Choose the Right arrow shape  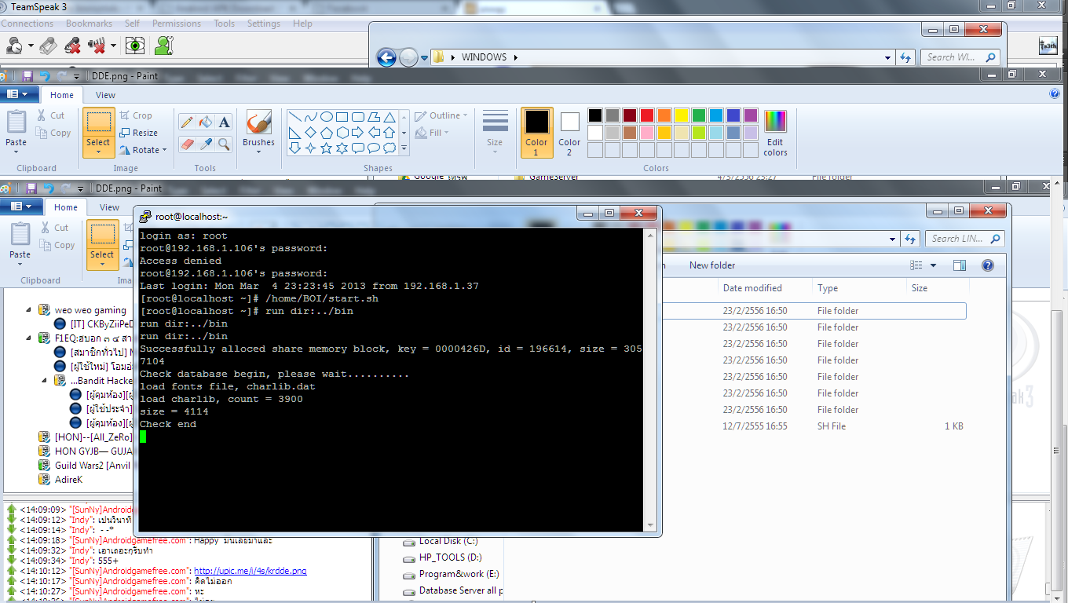tap(357, 132)
